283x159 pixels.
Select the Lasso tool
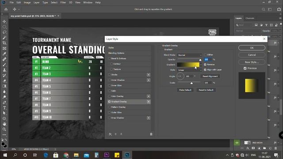pos(4,32)
